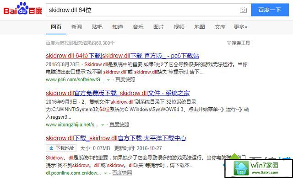
Task: Open 百度快照 for the pconline.com.cn result
Action: (122, 173)
